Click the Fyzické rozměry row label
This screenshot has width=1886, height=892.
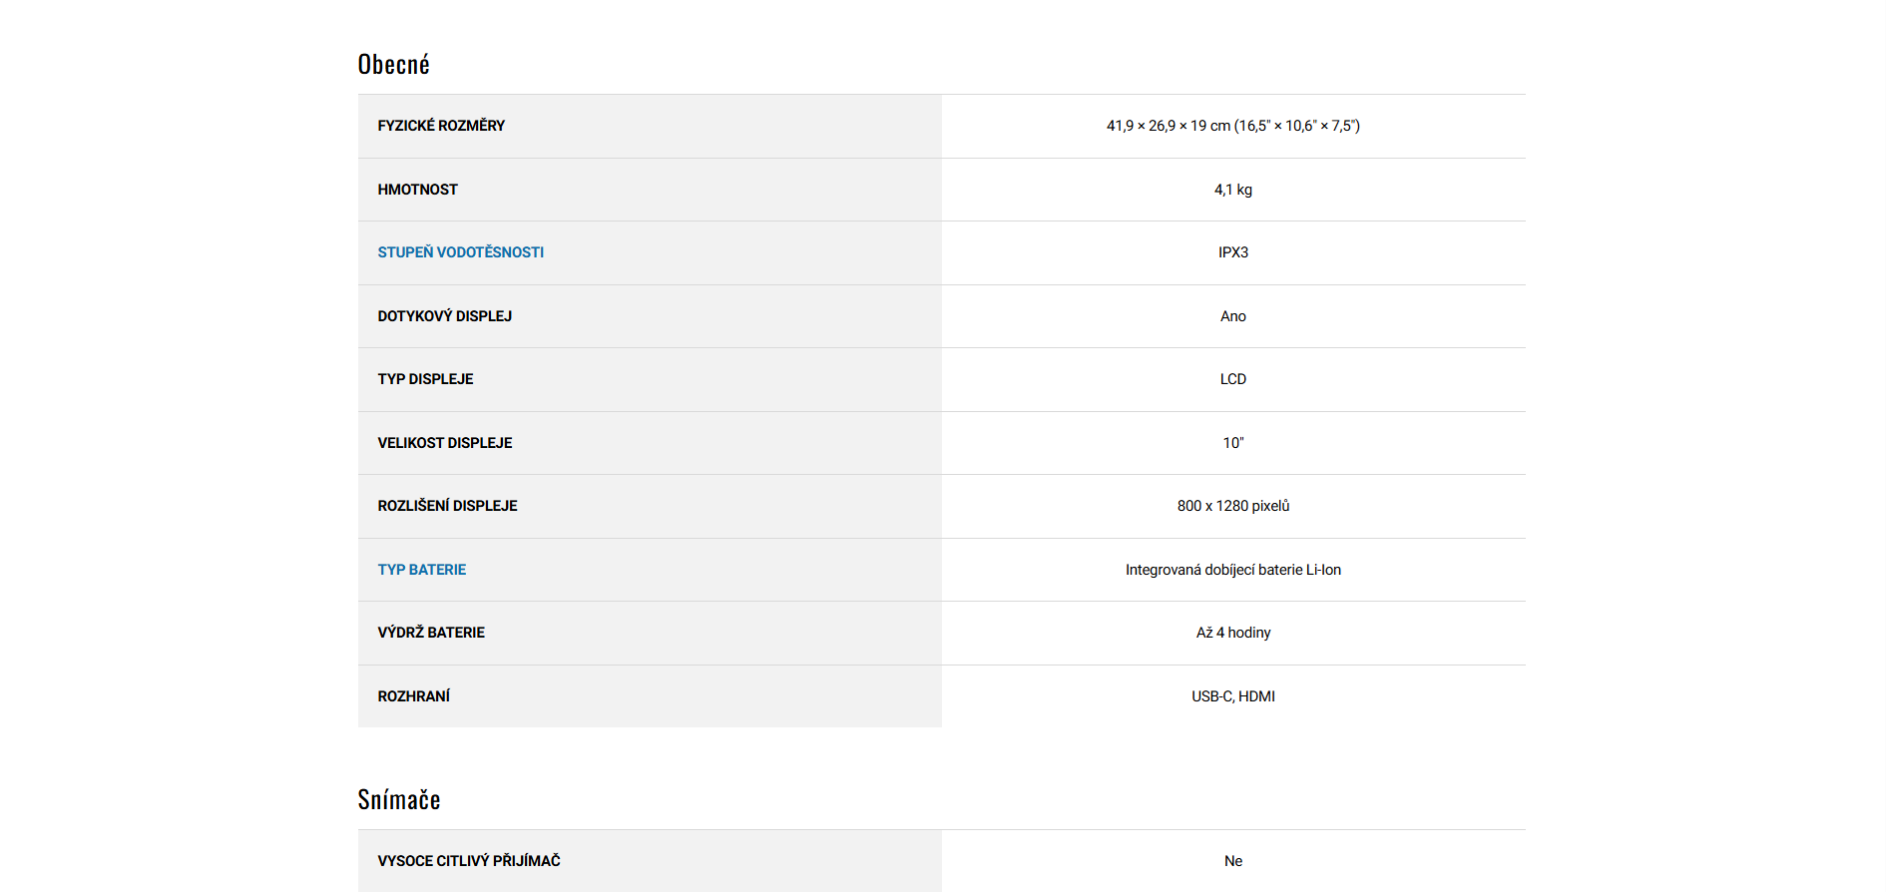441,126
